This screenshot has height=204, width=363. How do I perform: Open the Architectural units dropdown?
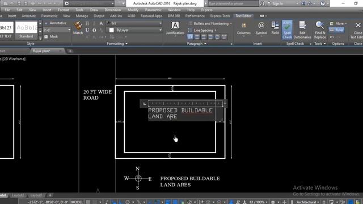(x=307, y=202)
